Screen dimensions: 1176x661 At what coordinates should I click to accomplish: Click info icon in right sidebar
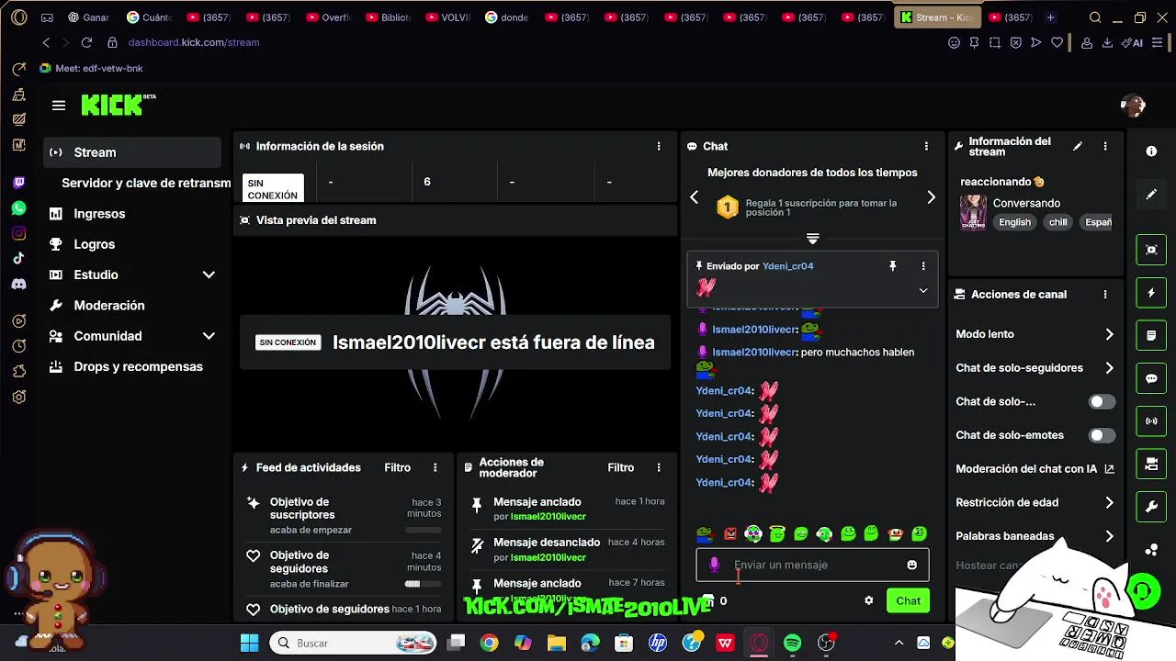click(x=1151, y=151)
